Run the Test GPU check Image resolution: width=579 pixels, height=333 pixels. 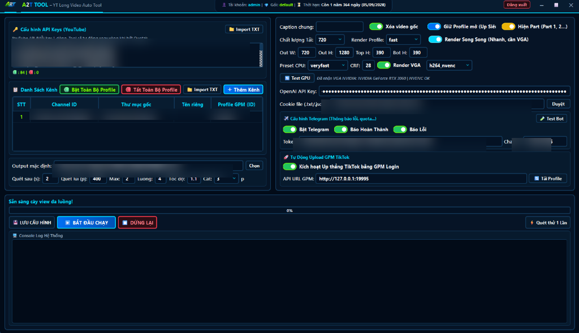(297, 78)
